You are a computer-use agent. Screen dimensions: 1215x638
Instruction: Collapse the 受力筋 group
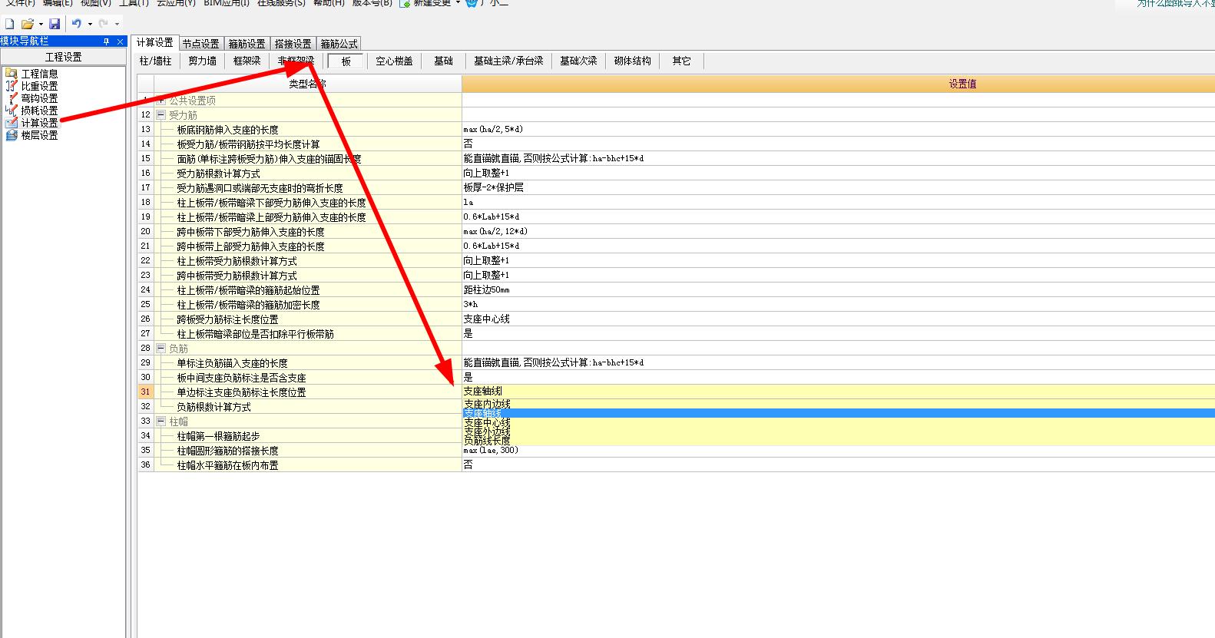161,115
